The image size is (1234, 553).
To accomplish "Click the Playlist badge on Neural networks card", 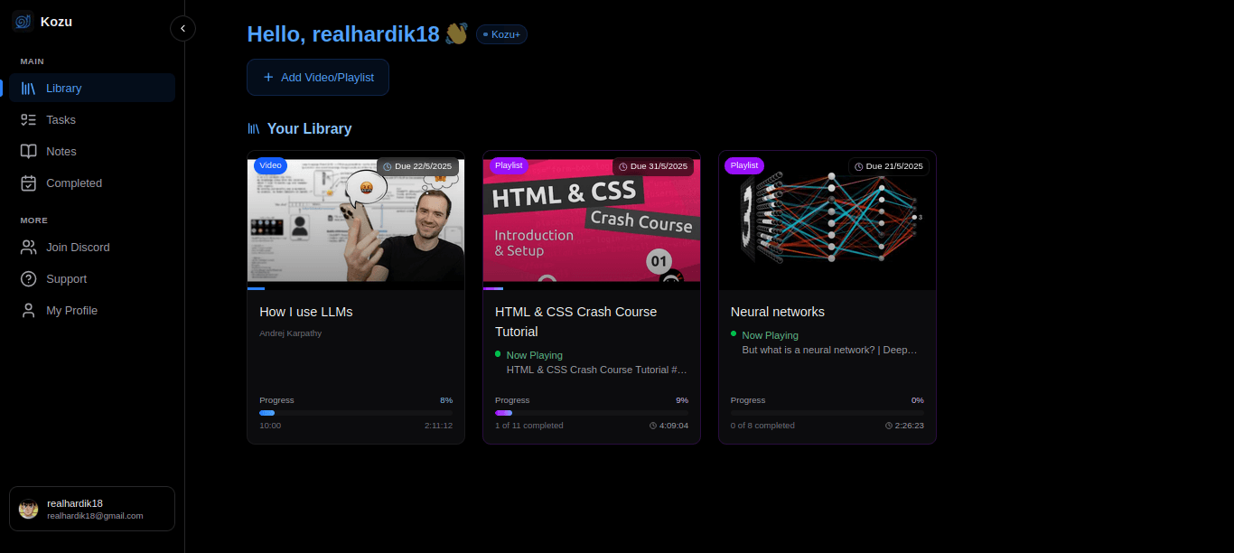I will [743, 165].
